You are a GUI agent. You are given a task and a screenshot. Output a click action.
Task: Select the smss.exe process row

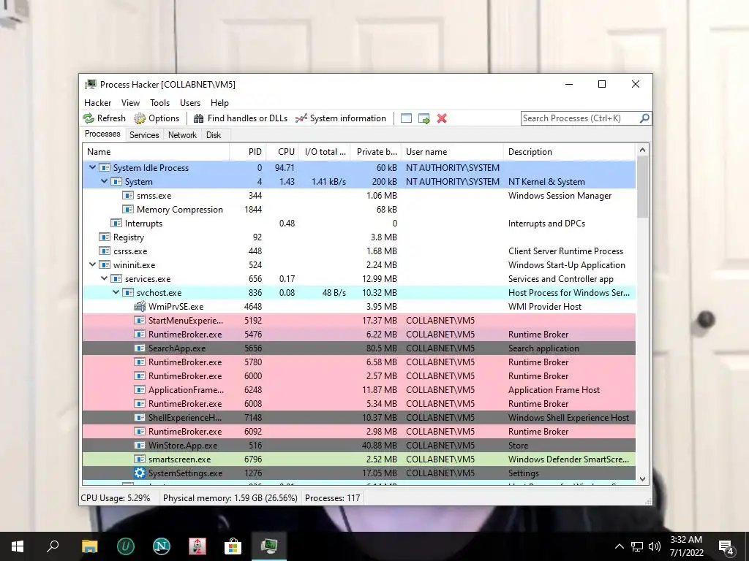point(359,196)
